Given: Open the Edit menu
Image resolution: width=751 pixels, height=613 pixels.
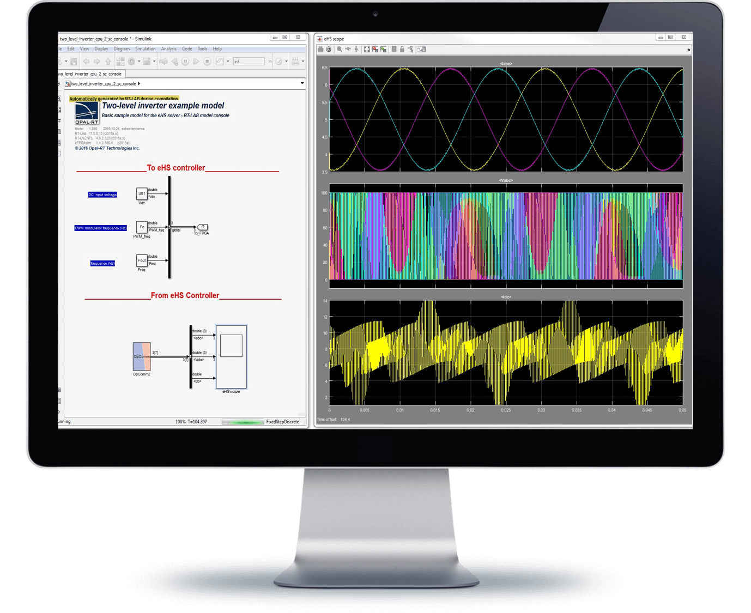Looking at the screenshot, I should pyautogui.click(x=71, y=49).
